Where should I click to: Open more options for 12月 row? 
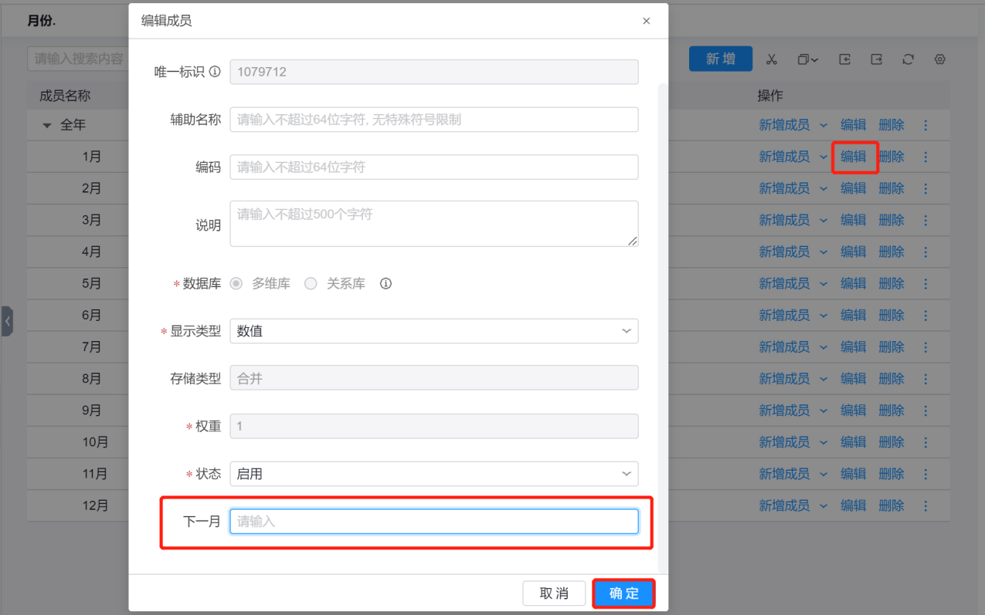coord(926,506)
